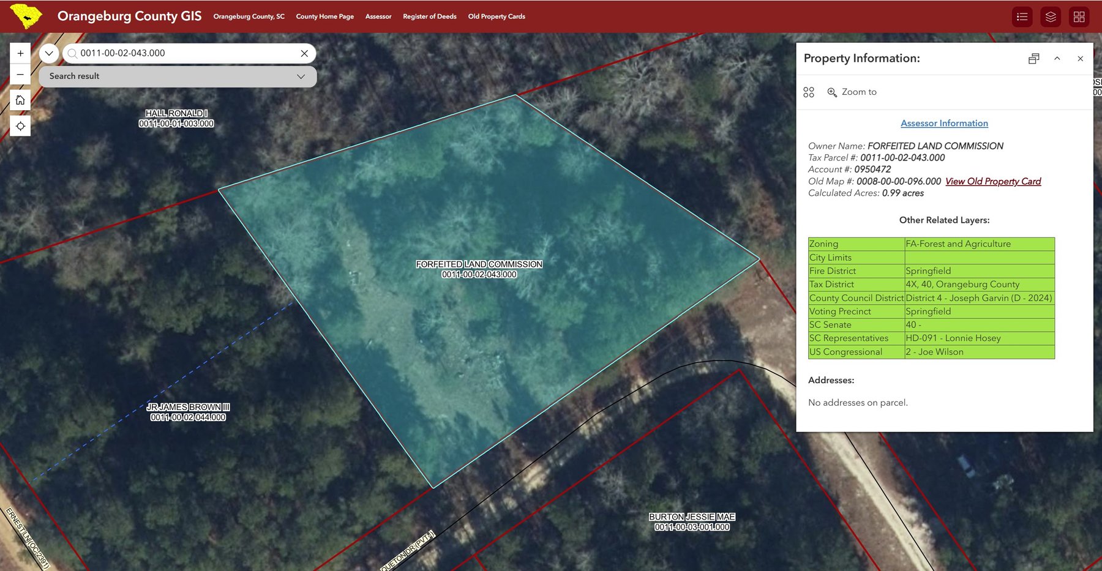Open Old Property Cards

(x=496, y=17)
